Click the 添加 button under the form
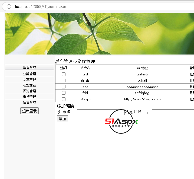The image size is (194, 179). (x=62, y=119)
